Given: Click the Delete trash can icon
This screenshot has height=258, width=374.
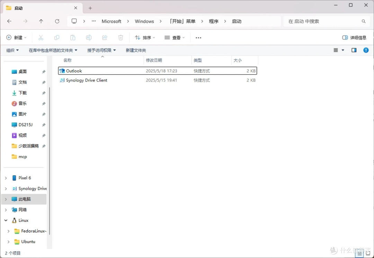Looking at the screenshot, I should (x=121, y=38).
